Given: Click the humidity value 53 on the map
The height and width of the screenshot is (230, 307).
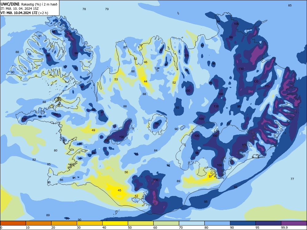Looking at the screenshot, I should pos(116,79).
